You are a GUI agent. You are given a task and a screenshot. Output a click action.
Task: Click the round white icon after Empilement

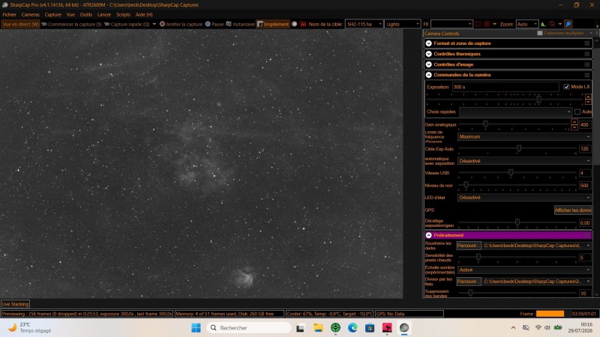pos(294,24)
